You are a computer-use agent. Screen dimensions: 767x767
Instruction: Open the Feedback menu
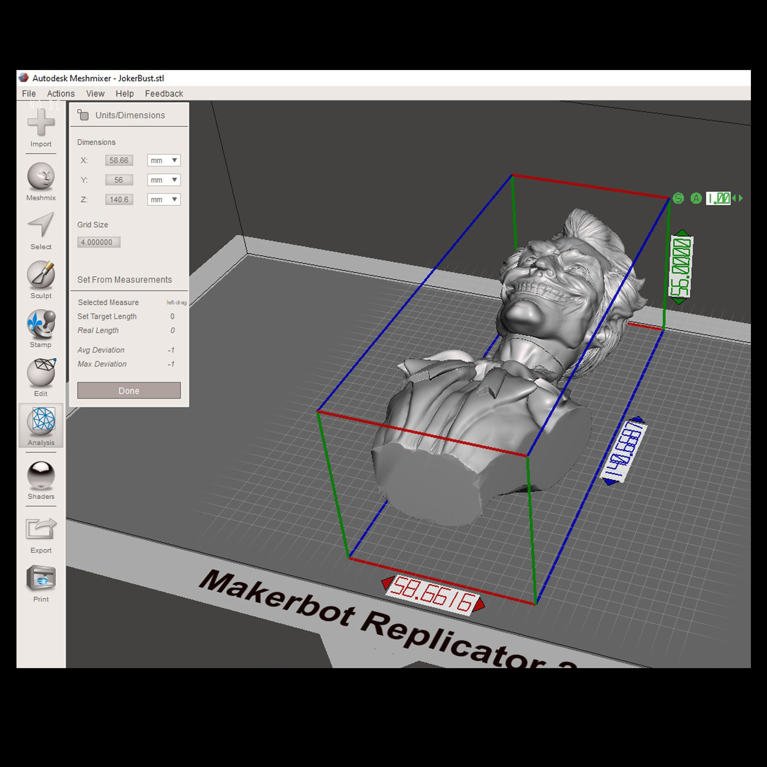pos(164,94)
